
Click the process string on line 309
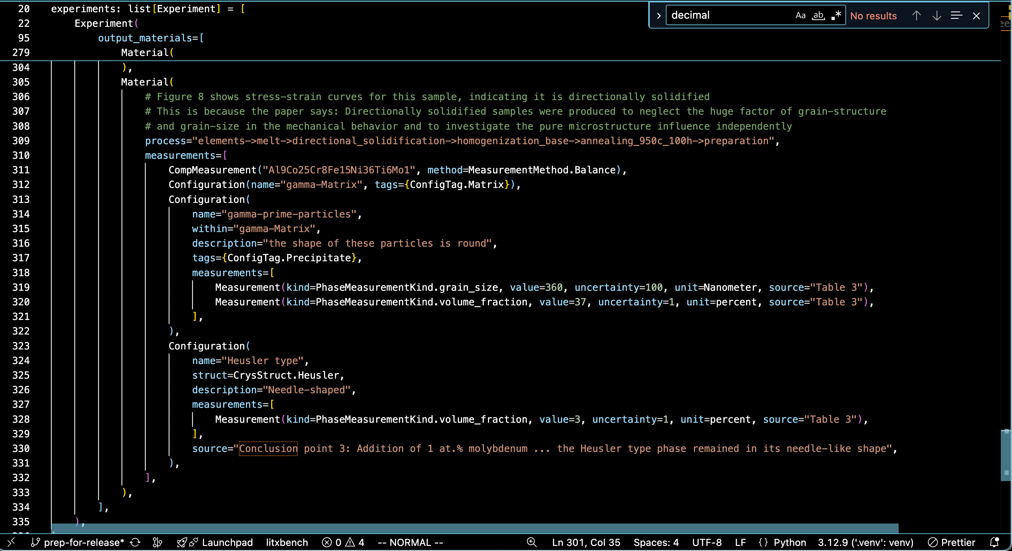coord(483,140)
